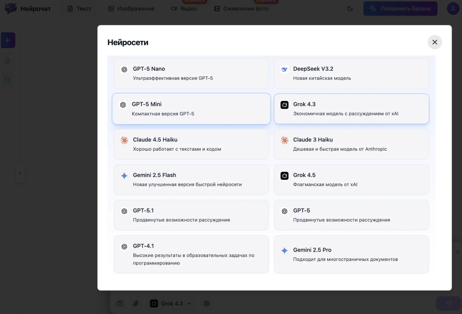
Task: Click the Нейросети dialog heading
Action: [128, 42]
